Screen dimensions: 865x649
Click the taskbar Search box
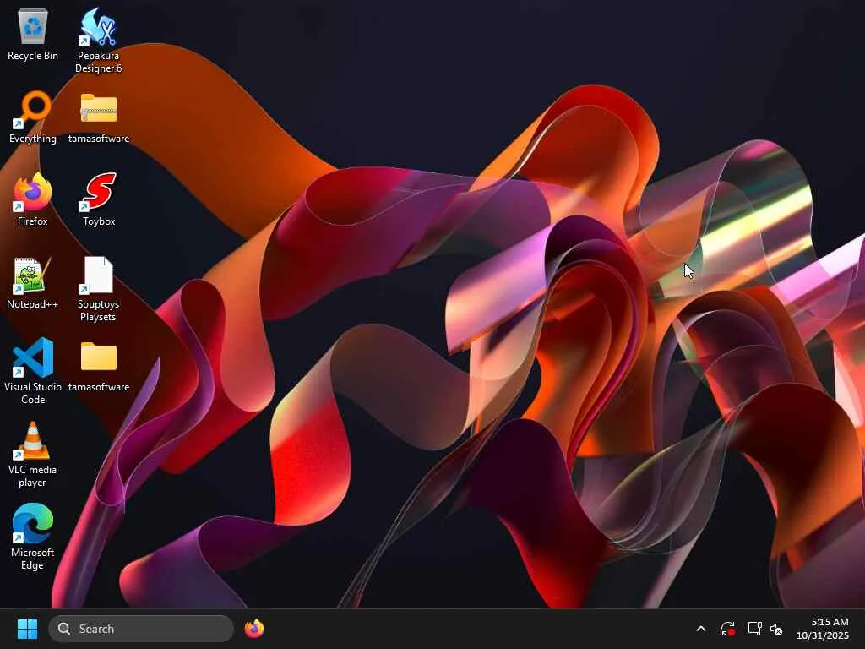click(141, 629)
